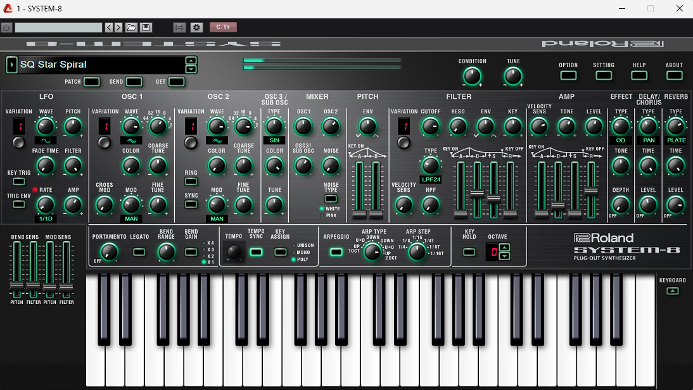Click the OSC 1 CROSS MOD knob
The image size is (693, 390).
[105, 205]
